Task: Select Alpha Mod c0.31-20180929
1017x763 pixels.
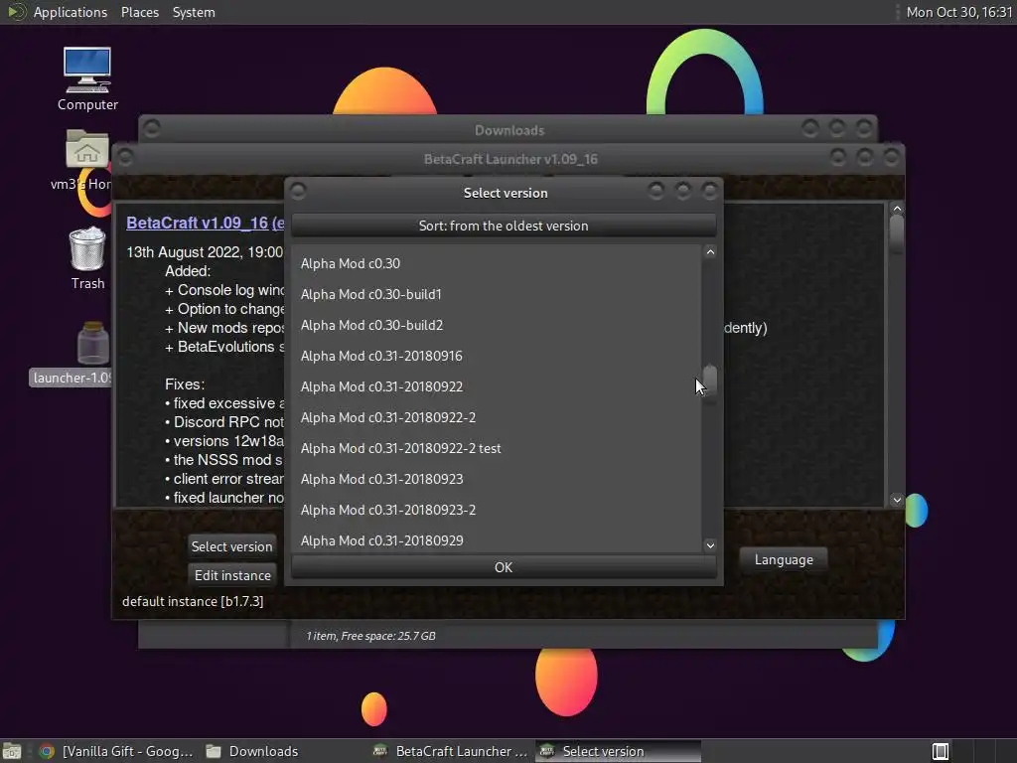Action: point(497,539)
